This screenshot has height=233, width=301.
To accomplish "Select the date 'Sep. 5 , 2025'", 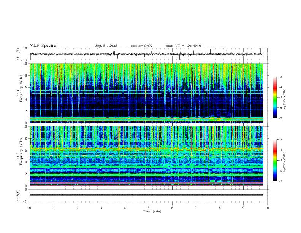I will 106,46.
